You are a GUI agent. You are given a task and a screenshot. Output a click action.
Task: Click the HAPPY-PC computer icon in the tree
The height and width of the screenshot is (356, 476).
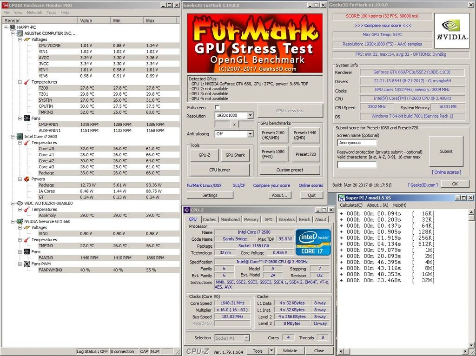13,27
